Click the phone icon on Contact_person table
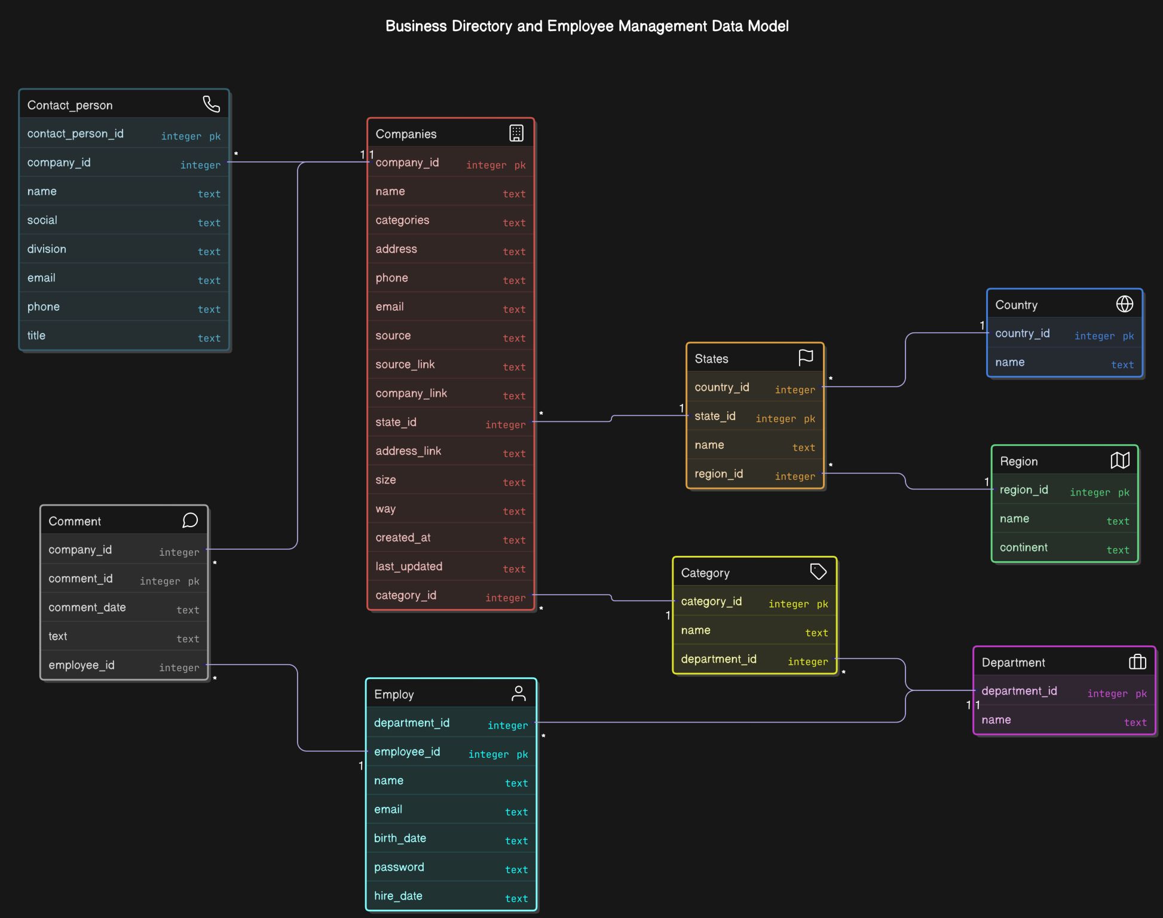1163x918 pixels. coord(212,103)
